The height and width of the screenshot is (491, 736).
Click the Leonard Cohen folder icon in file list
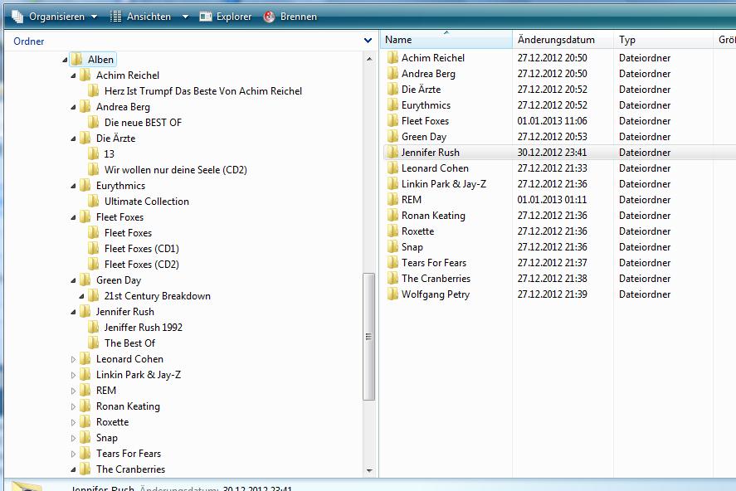pyautogui.click(x=392, y=168)
